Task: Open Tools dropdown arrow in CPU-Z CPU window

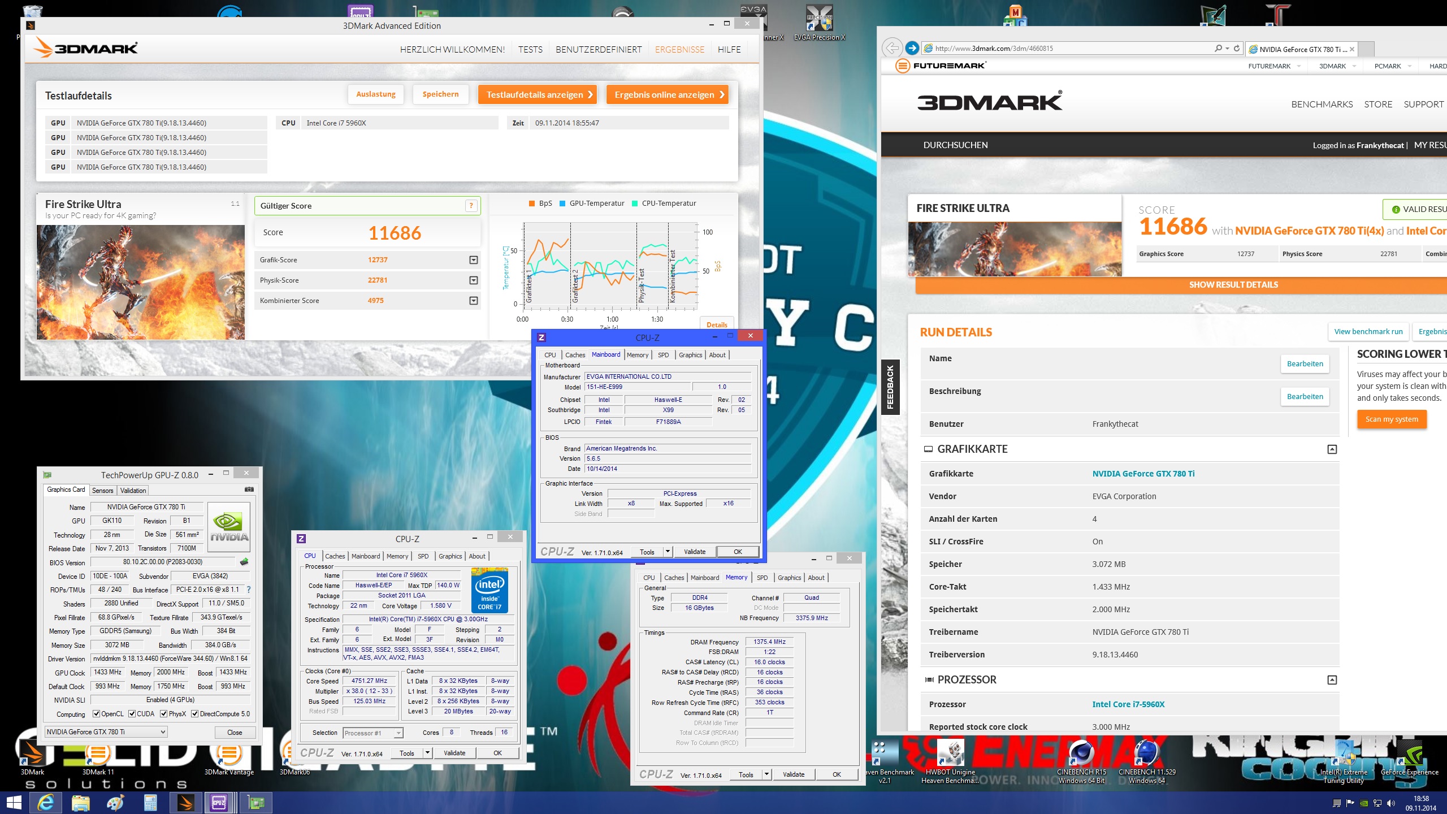Action: point(428,753)
